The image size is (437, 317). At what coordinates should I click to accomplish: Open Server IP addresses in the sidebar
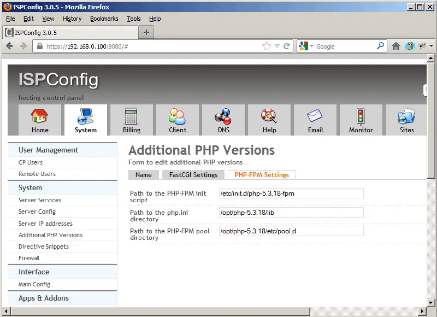coord(45,224)
